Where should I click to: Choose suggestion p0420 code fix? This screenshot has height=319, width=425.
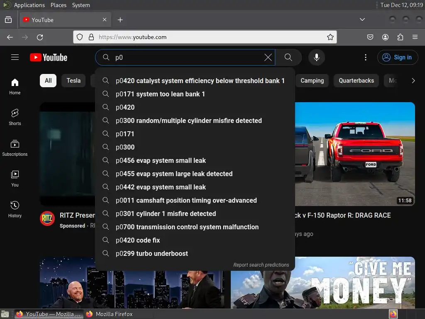coord(195,240)
